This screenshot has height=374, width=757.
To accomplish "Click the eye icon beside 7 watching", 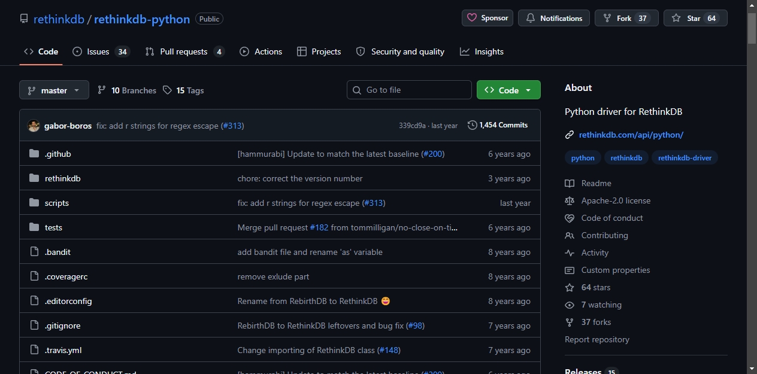I will tap(570, 305).
